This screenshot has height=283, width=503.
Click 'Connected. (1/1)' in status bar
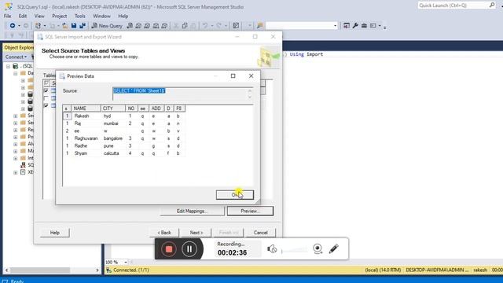pos(131,270)
